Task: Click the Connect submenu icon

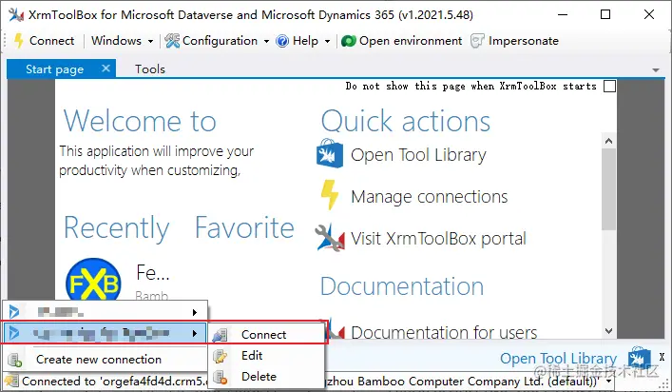Action: (x=220, y=335)
